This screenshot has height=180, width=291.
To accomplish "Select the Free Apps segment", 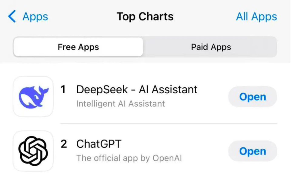I will pos(78,47).
